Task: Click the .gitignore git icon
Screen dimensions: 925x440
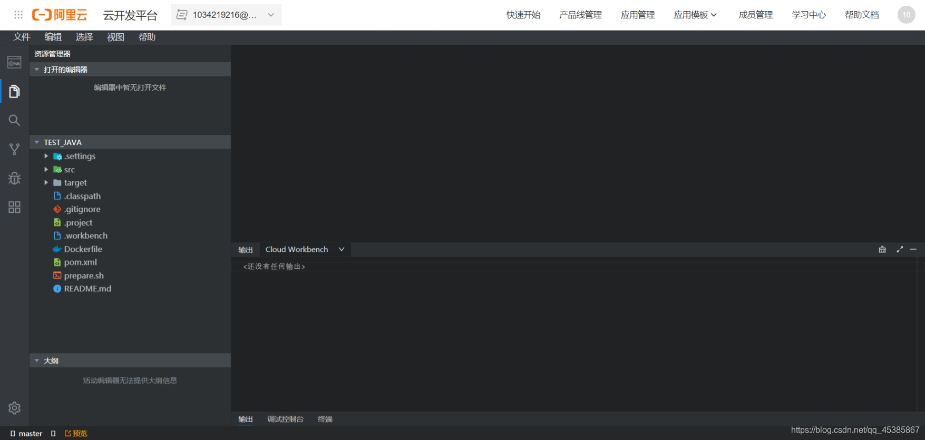Action: tap(57, 209)
